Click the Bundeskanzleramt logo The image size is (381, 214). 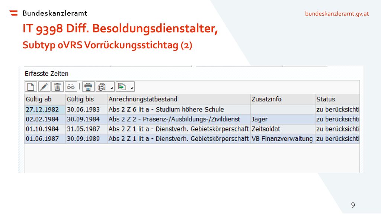click(48, 13)
